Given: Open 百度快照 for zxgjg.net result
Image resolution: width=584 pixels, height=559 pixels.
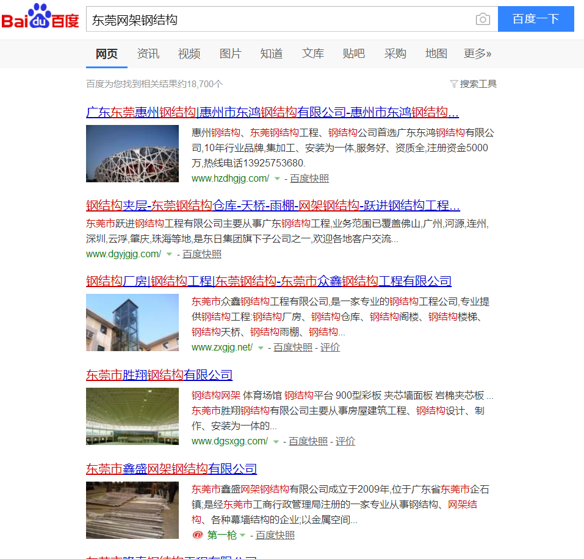Looking at the screenshot, I should (x=293, y=347).
